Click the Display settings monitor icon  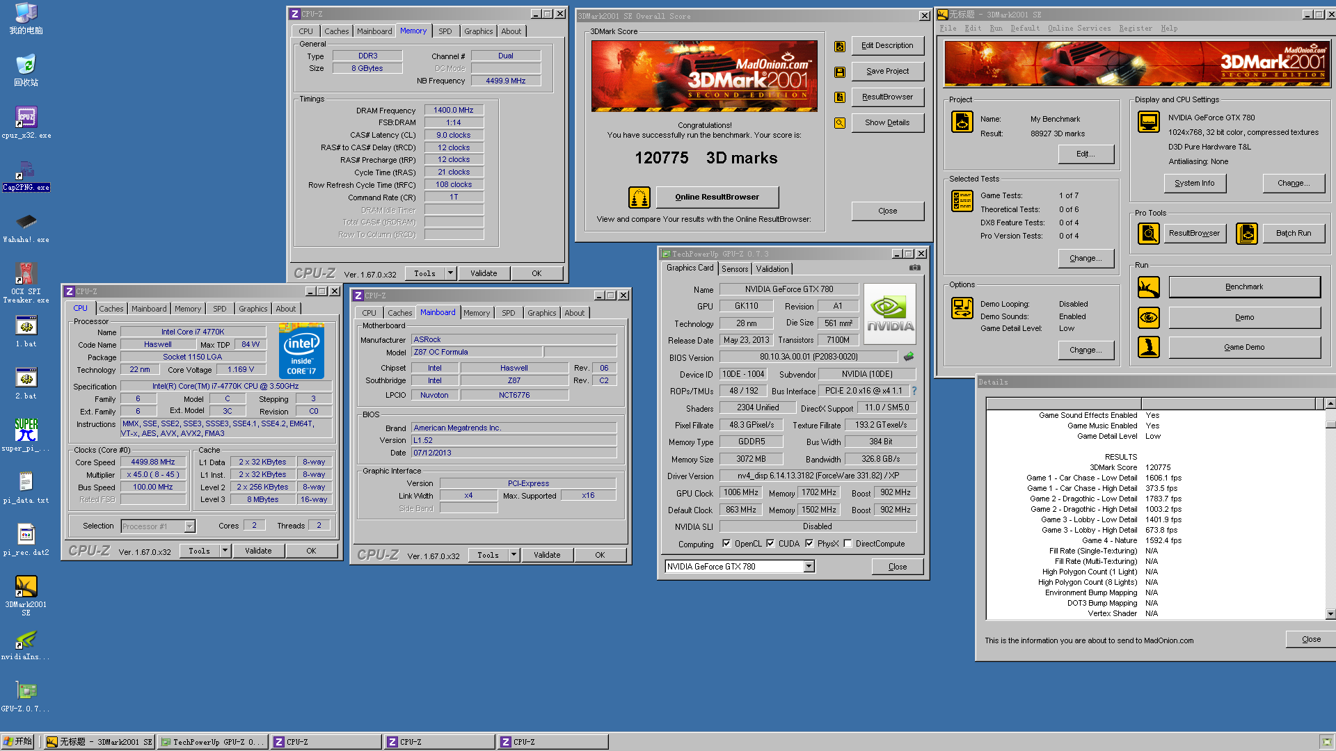tap(1148, 122)
